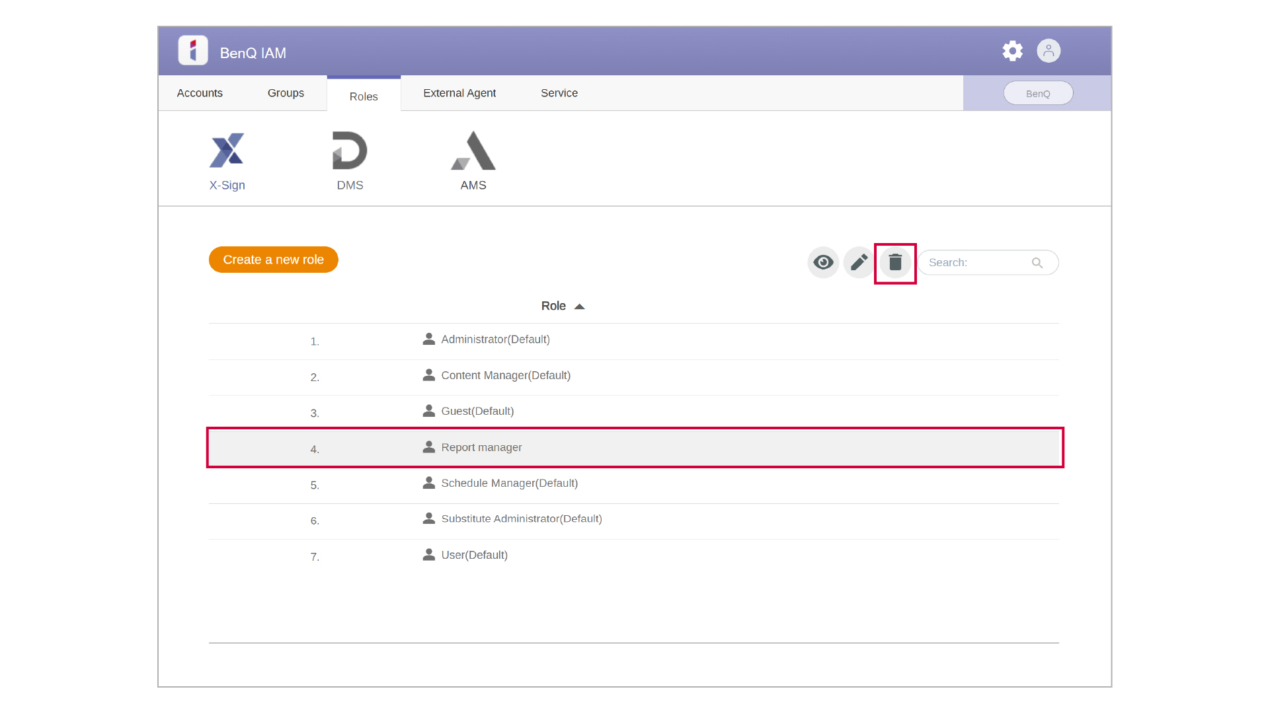Click the search magnifier icon
The width and height of the screenshot is (1270, 714).
tap(1037, 262)
